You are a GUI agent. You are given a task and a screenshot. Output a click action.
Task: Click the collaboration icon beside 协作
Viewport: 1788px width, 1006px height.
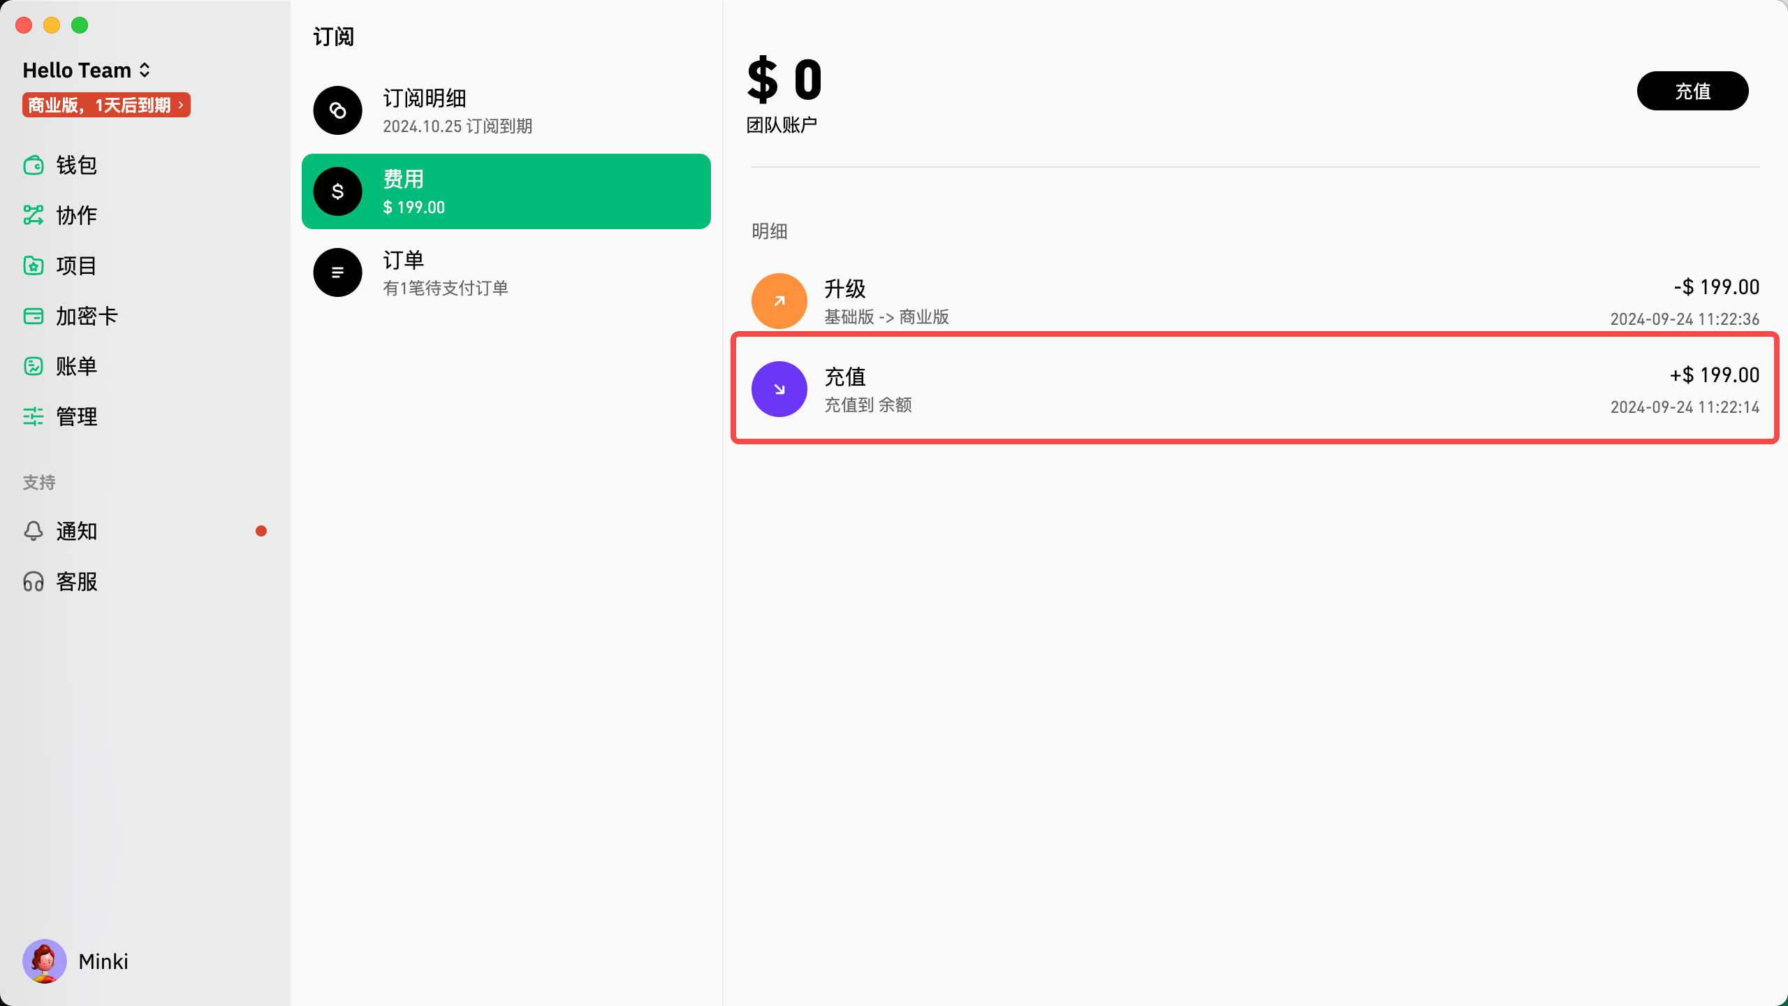34,215
